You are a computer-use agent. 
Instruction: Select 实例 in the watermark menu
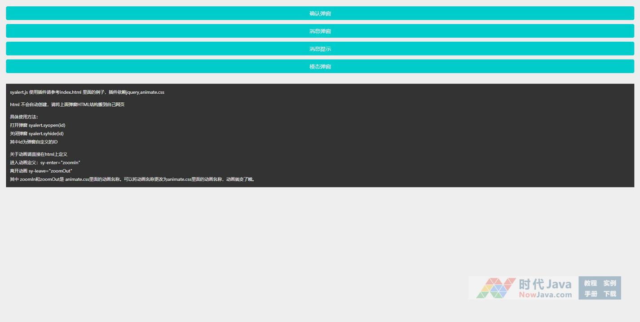[x=609, y=283]
